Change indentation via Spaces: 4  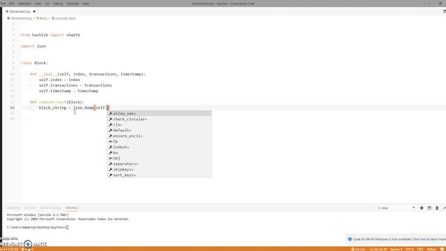[397, 250]
